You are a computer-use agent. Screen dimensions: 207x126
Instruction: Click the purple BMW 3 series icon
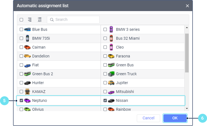(111, 29)
